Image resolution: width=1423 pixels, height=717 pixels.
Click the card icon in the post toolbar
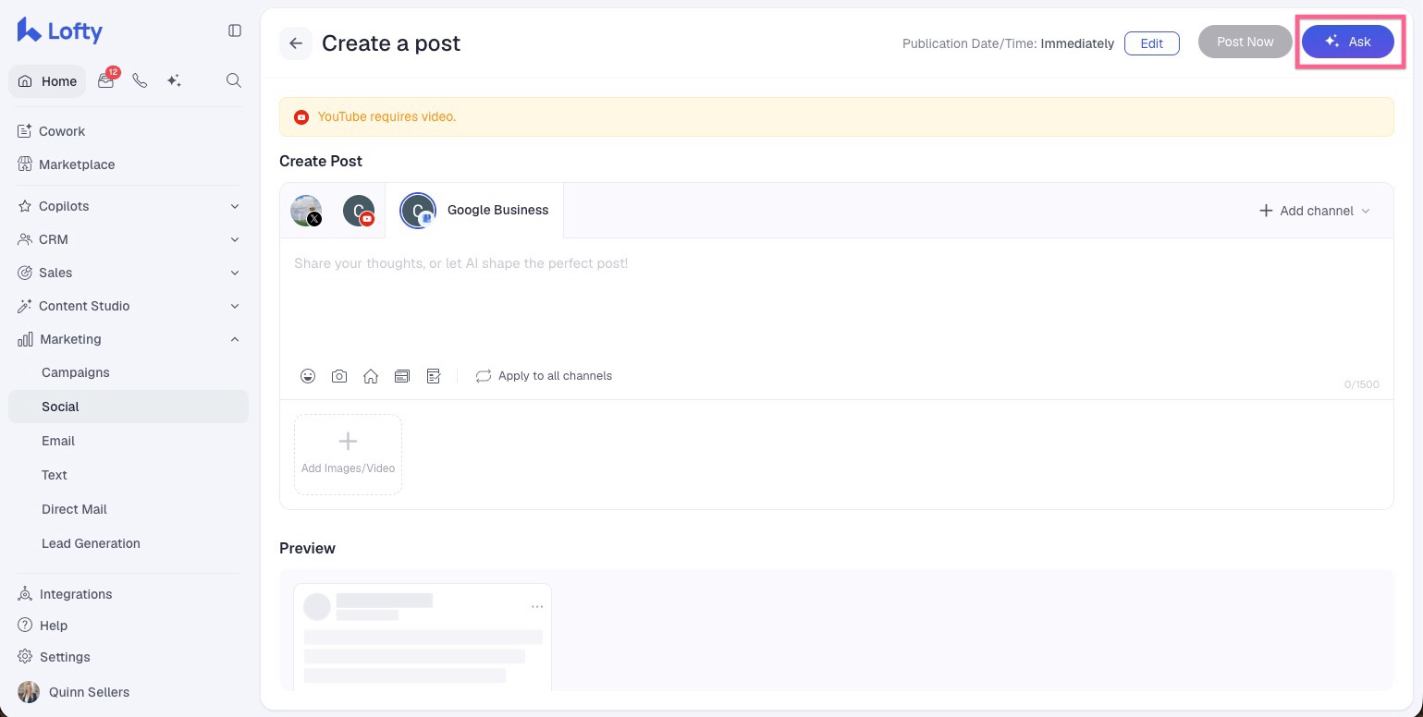point(402,376)
